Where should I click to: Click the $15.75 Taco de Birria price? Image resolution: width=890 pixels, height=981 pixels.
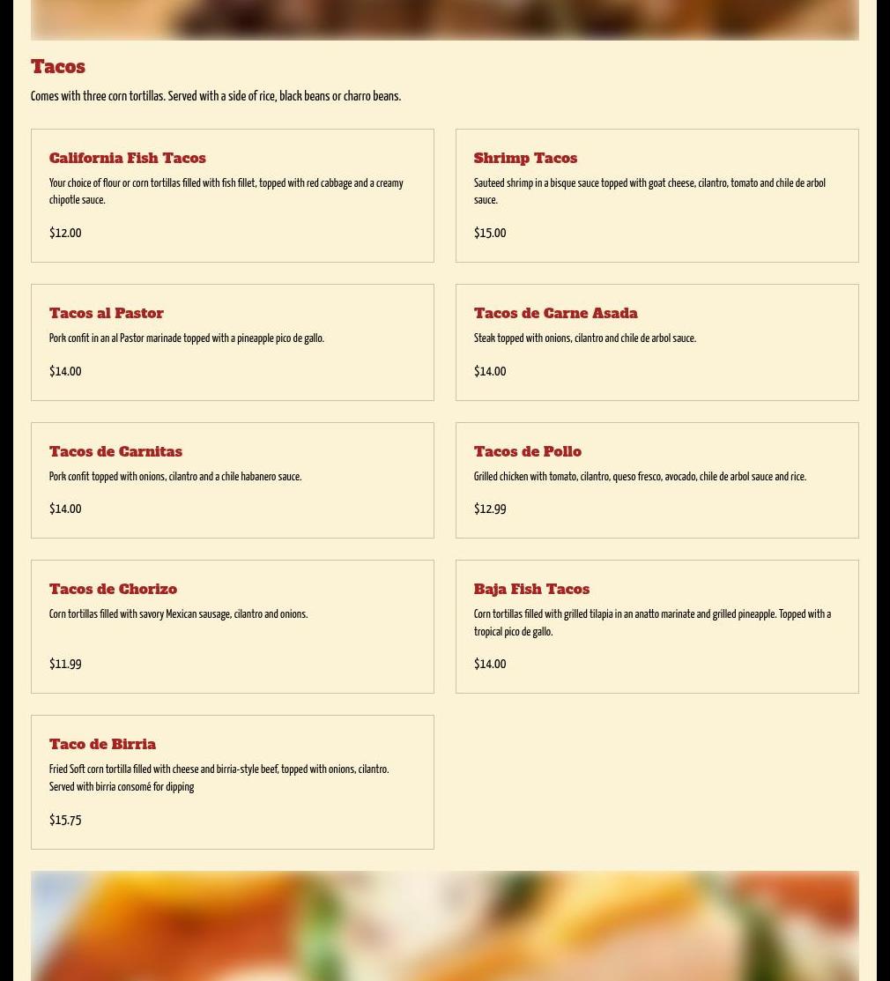tap(65, 821)
